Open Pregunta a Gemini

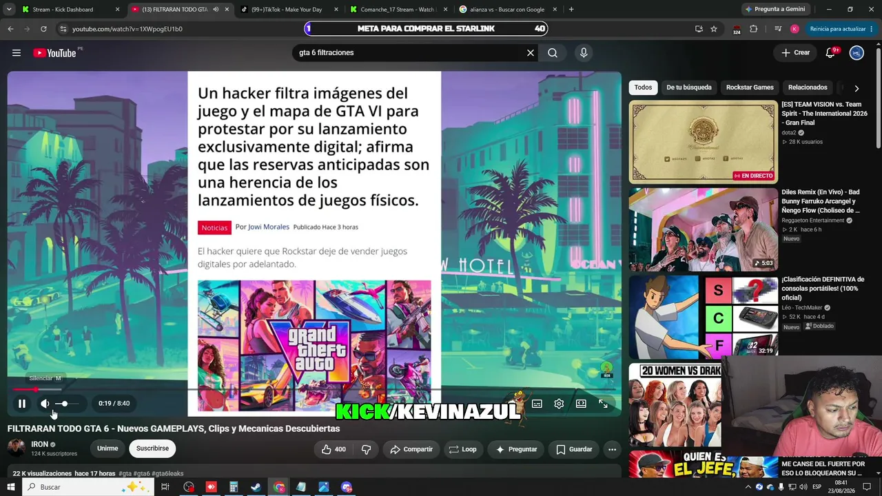tap(775, 10)
